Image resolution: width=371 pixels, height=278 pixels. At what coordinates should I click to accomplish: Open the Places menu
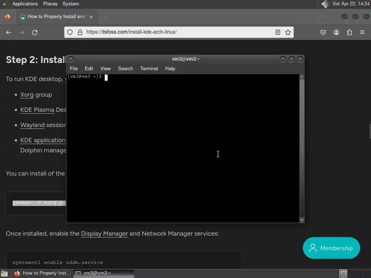click(50, 4)
